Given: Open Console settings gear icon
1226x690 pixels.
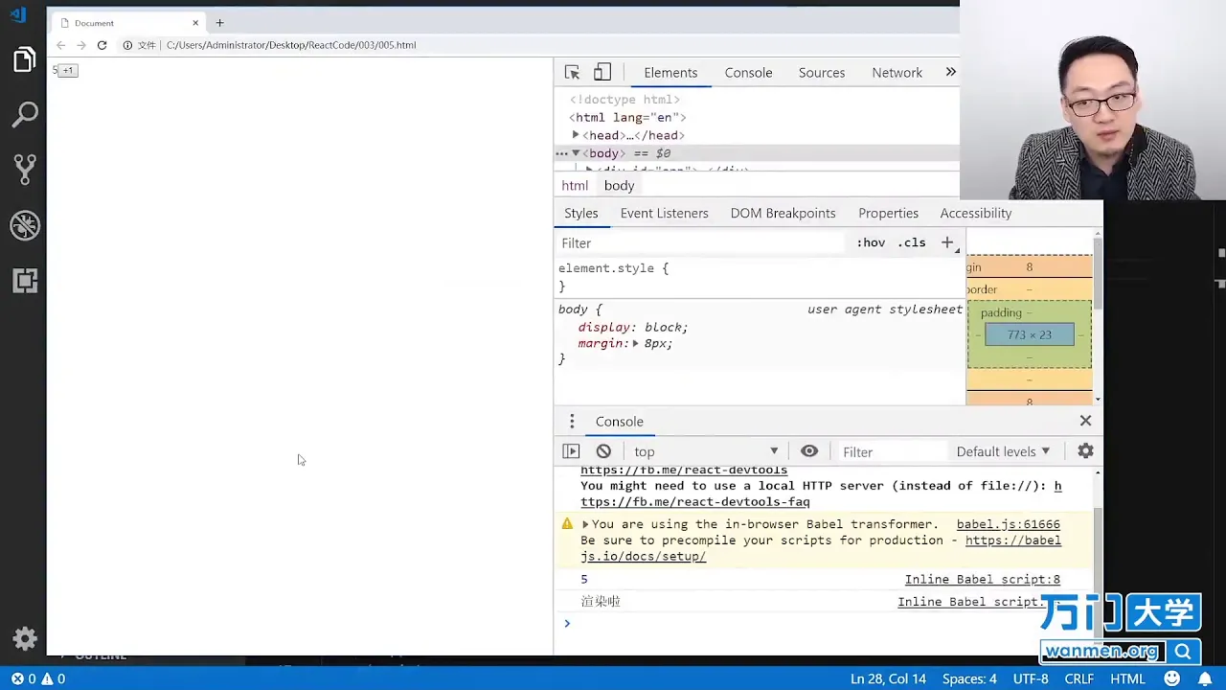Looking at the screenshot, I should click(x=1085, y=451).
